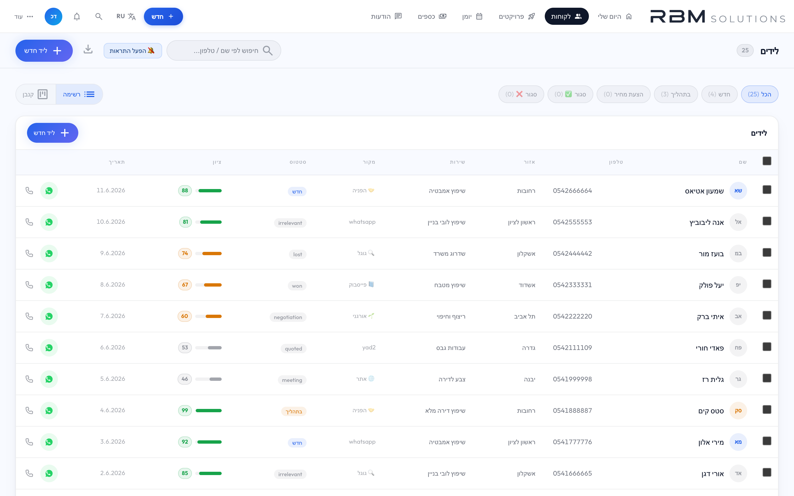Viewport: 794px width, 496px height.
Task: Open WhatsApp chat for סטס קים
Action: tap(49, 410)
